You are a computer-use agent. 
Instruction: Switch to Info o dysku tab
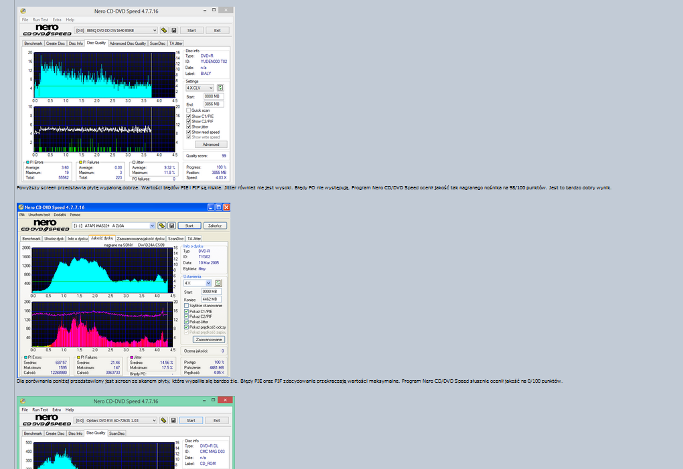78,238
